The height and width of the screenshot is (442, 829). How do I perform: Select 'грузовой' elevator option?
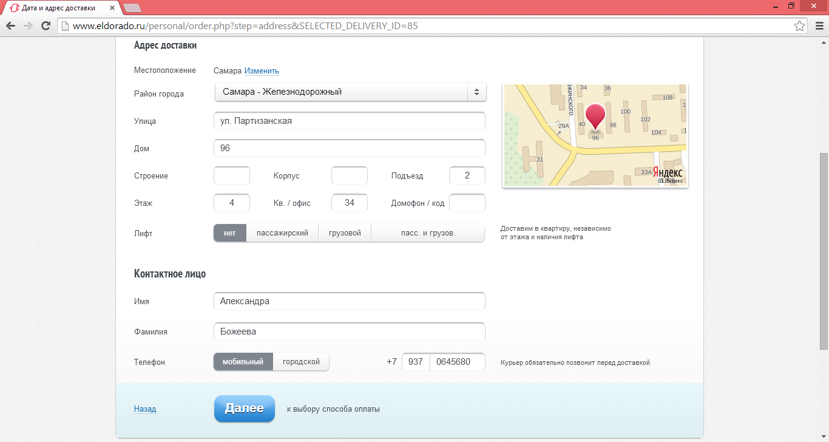tap(345, 233)
